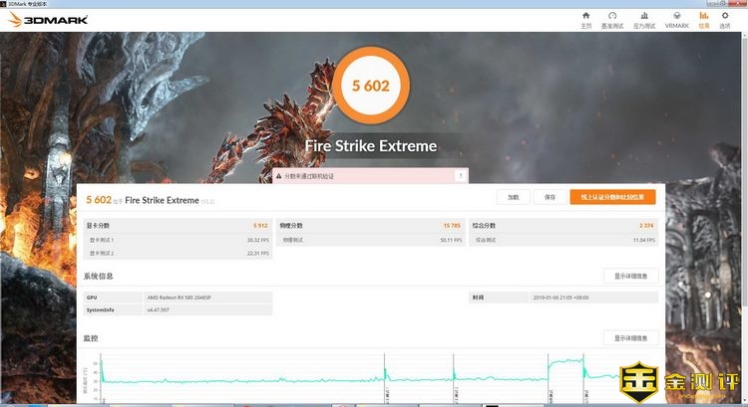Show detailed info for Monitoring section
The height and width of the screenshot is (407, 748).
(630, 338)
